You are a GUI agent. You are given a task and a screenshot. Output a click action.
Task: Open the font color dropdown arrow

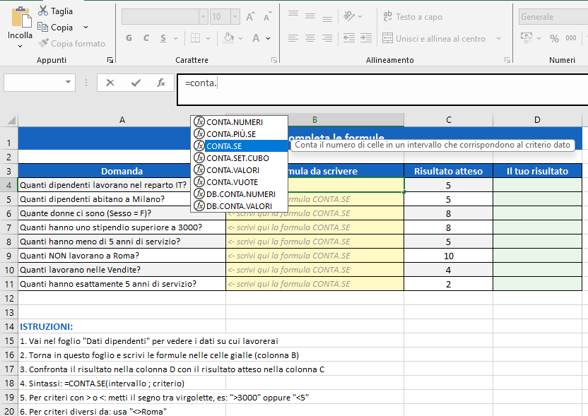pos(268,38)
